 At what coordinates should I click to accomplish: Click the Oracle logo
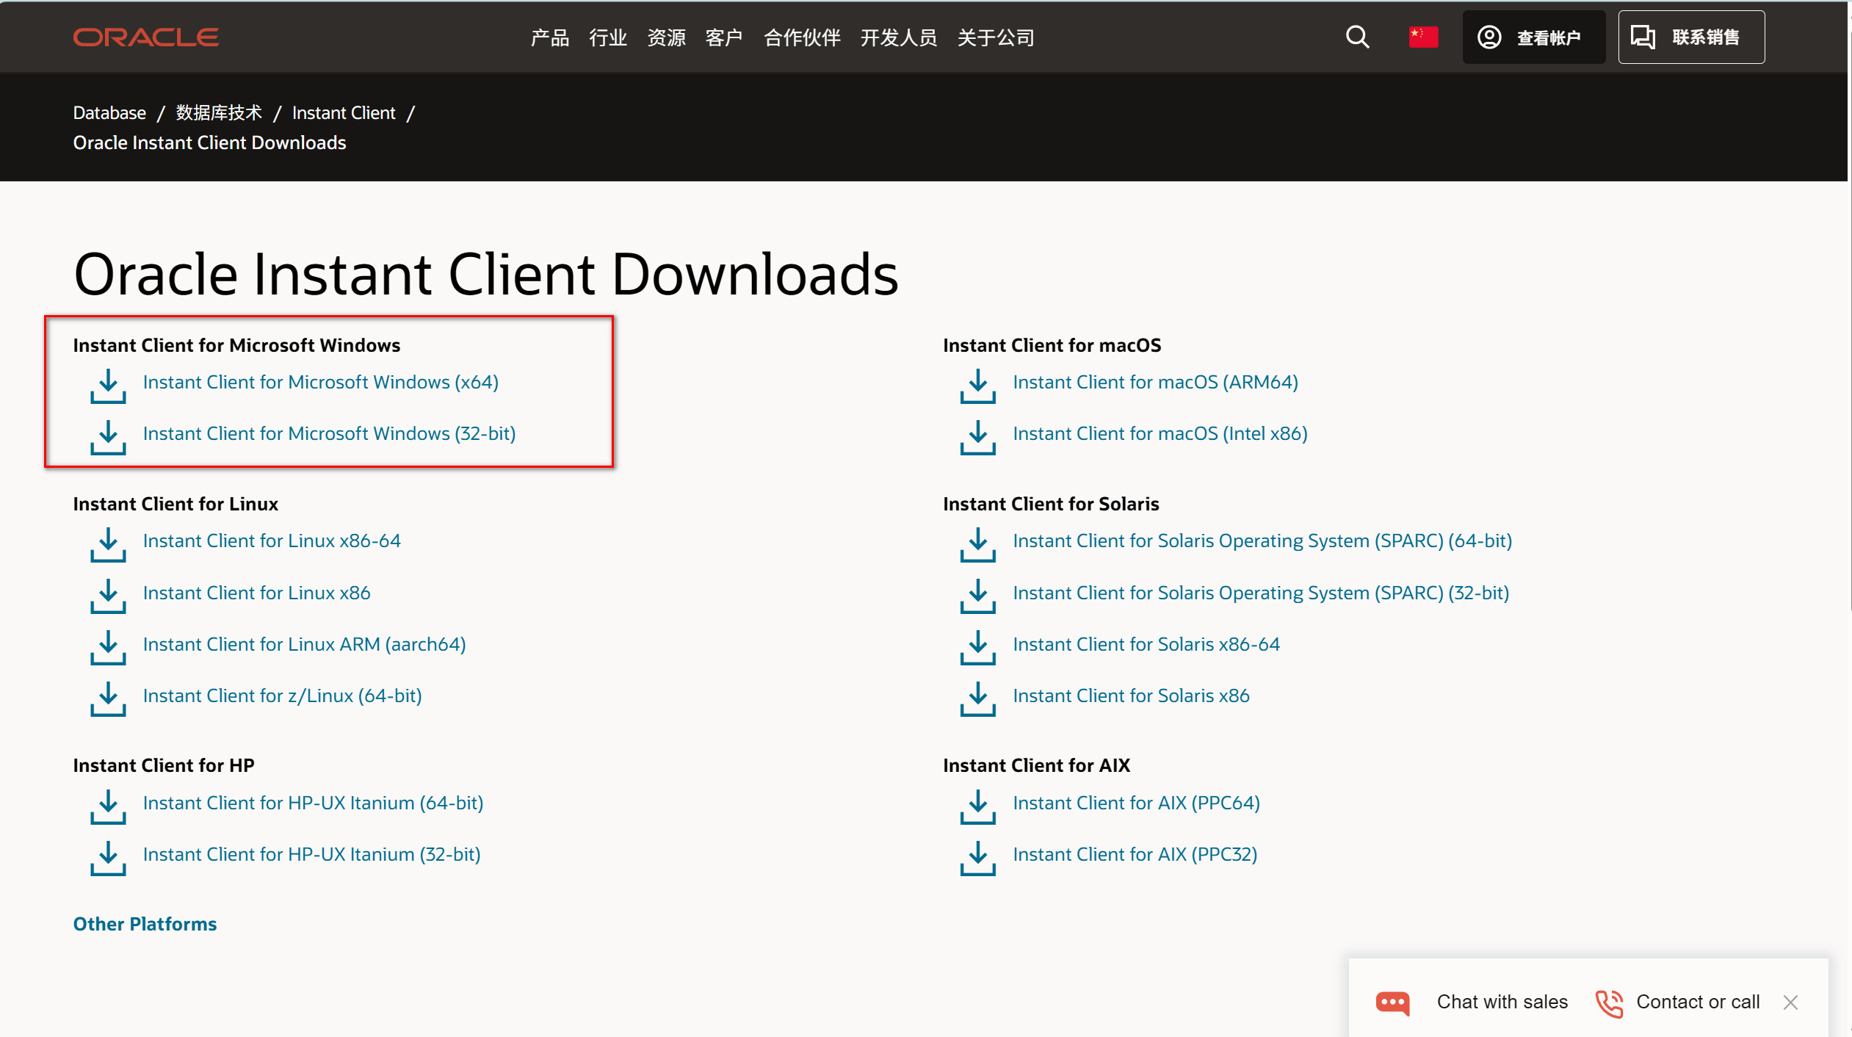point(146,37)
